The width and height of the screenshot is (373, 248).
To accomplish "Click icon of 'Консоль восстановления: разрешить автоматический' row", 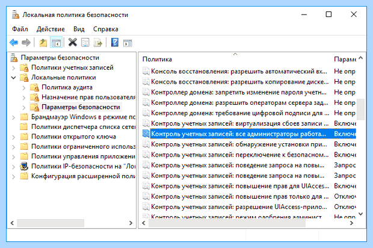I will pyautogui.click(x=146, y=71).
